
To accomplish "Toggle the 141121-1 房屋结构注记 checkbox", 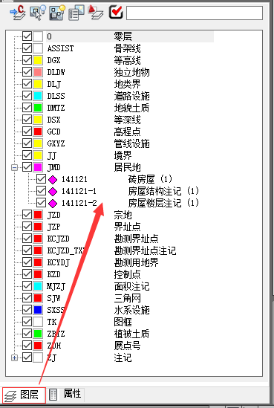I will (x=41, y=191).
